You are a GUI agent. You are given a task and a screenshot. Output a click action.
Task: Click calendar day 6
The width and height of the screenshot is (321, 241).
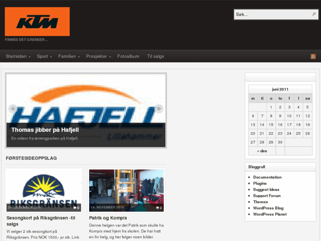pos(253,116)
